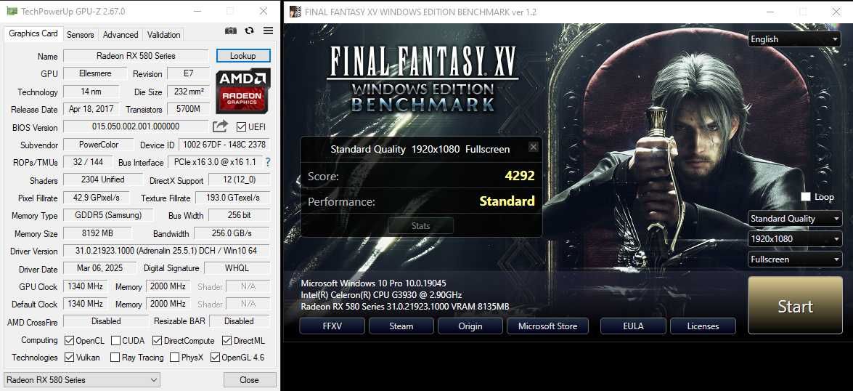This screenshot has height=391, width=853.
Task: Toggle the OpenGL 4.6 checkbox
Action: 215,358
